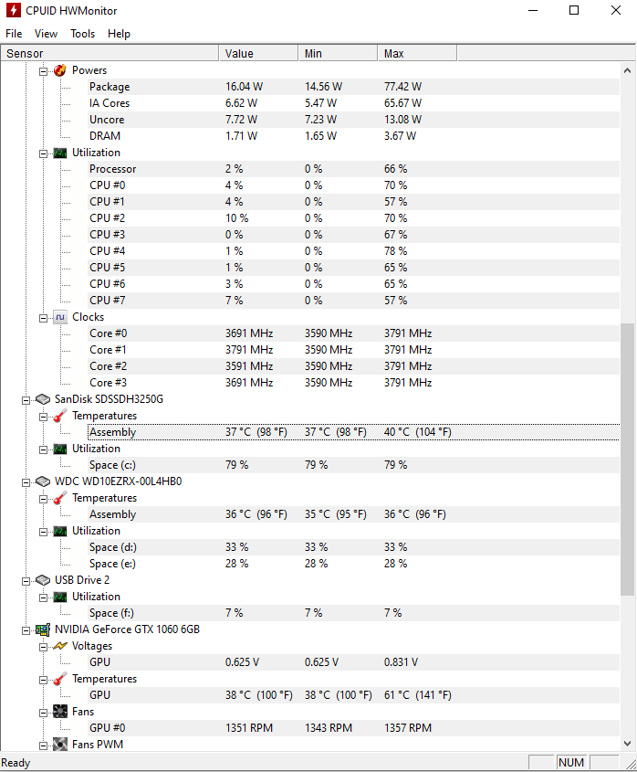The image size is (637, 772).
Task: Collapse the SanDisk SDSSDH3250G node
Action: tap(26, 400)
